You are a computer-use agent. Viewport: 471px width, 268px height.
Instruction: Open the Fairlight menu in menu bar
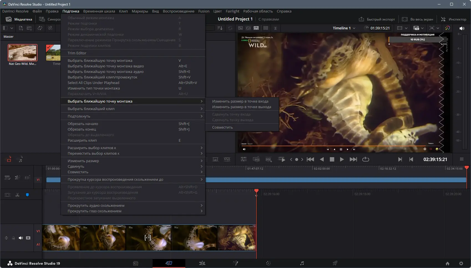232,11
